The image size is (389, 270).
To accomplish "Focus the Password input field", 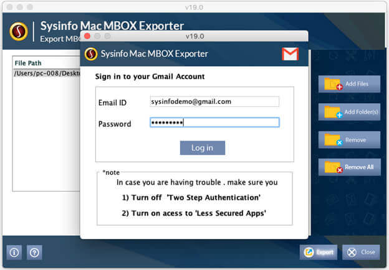I will tap(214, 123).
